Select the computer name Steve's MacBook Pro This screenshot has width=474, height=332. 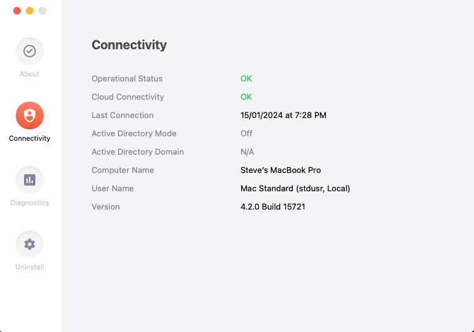280,170
